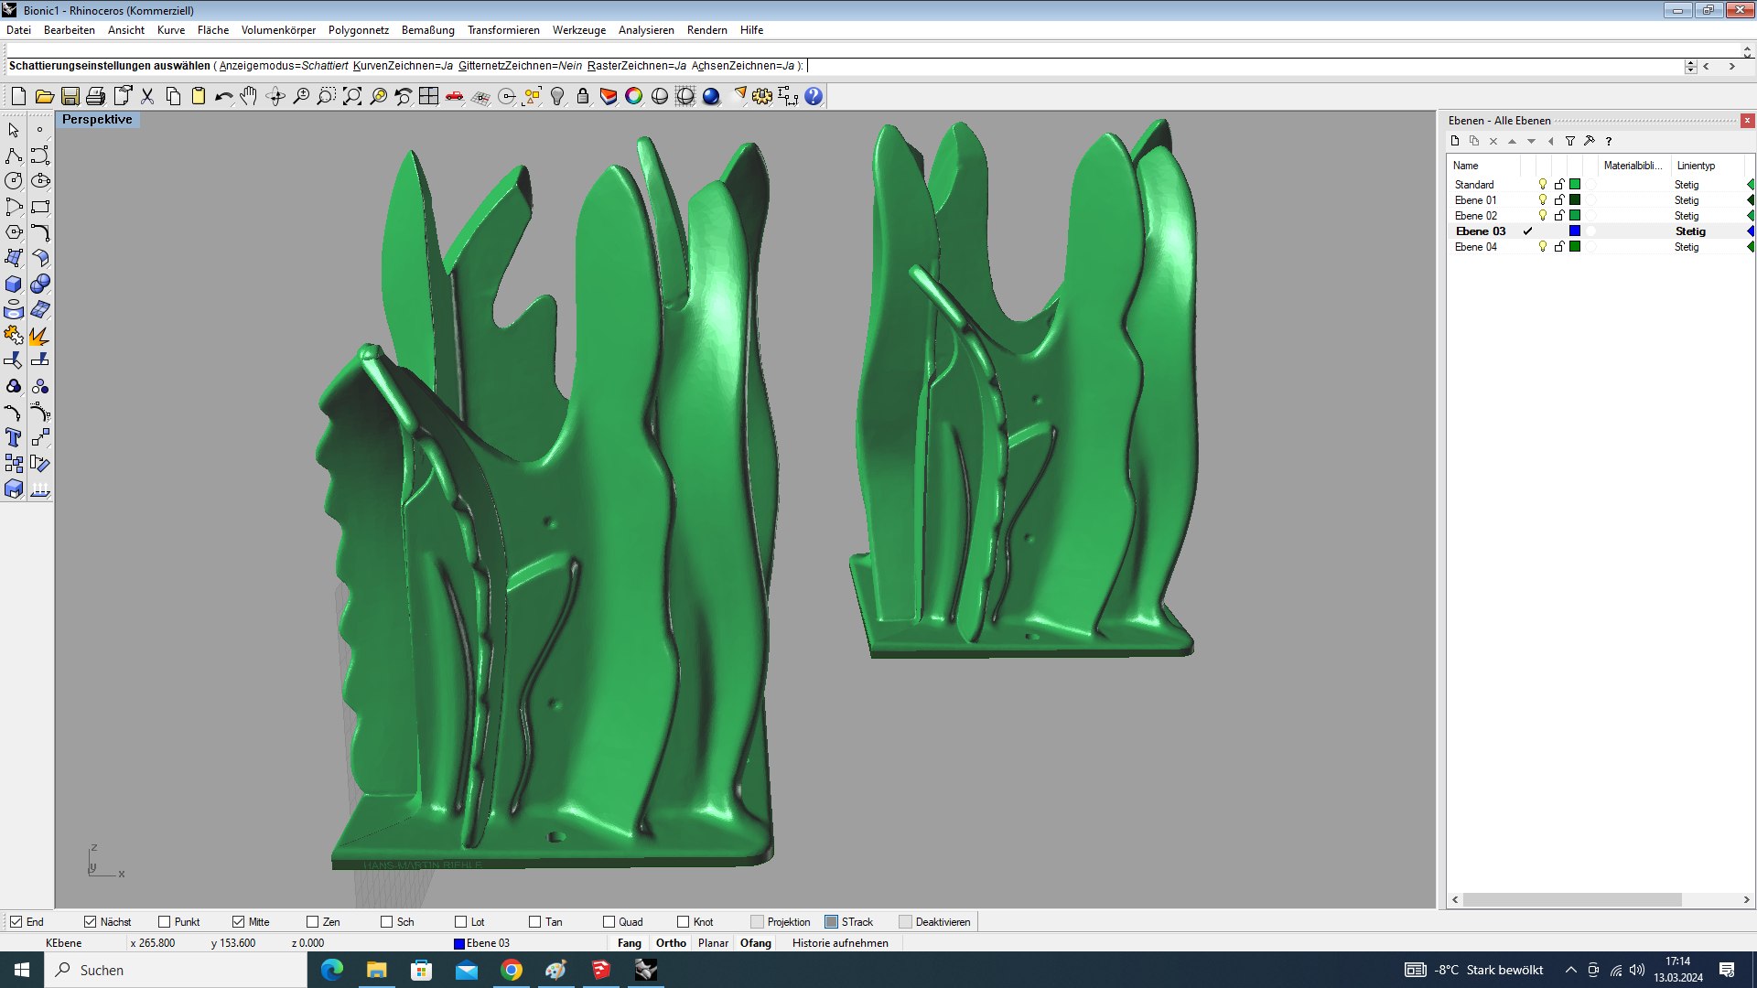Select the text tool in left sidebar
Viewport: 1757px width, 988px height.
(x=14, y=438)
